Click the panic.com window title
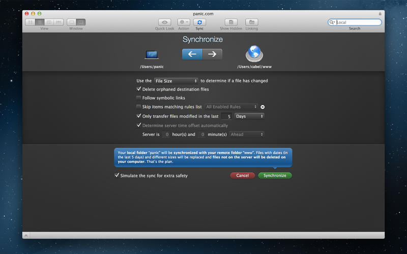Viewport: 407px width, 254px height. [203, 14]
